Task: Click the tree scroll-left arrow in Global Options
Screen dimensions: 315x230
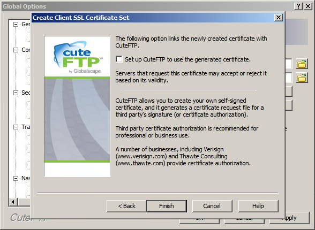Action: coord(13,202)
